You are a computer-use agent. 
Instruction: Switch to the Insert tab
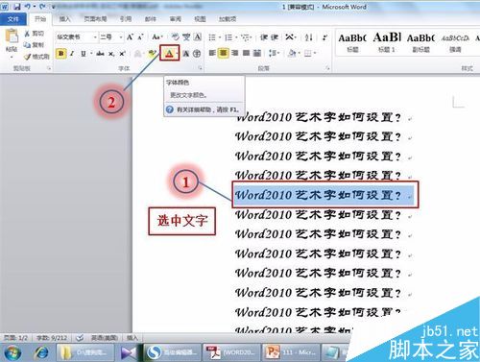coord(64,19)
